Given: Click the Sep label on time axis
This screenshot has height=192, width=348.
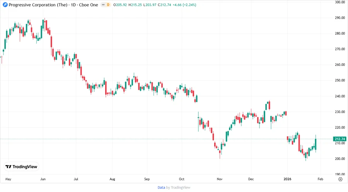Looking at the screenshot, I should point(147,179).
